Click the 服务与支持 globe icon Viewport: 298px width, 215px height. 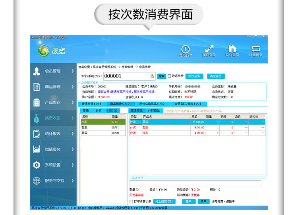37,180
